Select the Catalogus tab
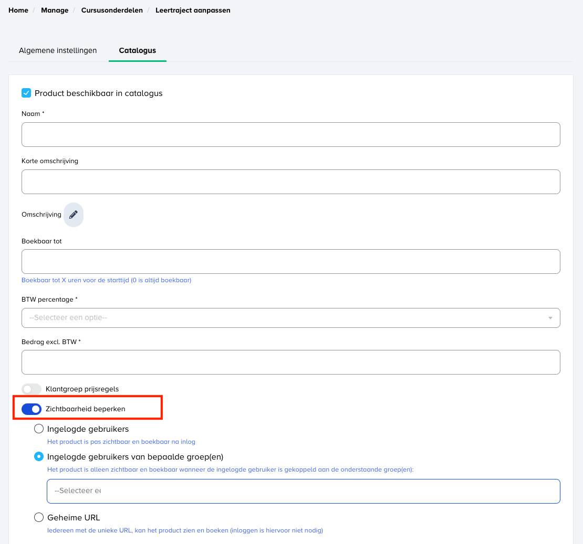 tap(137, 51)
